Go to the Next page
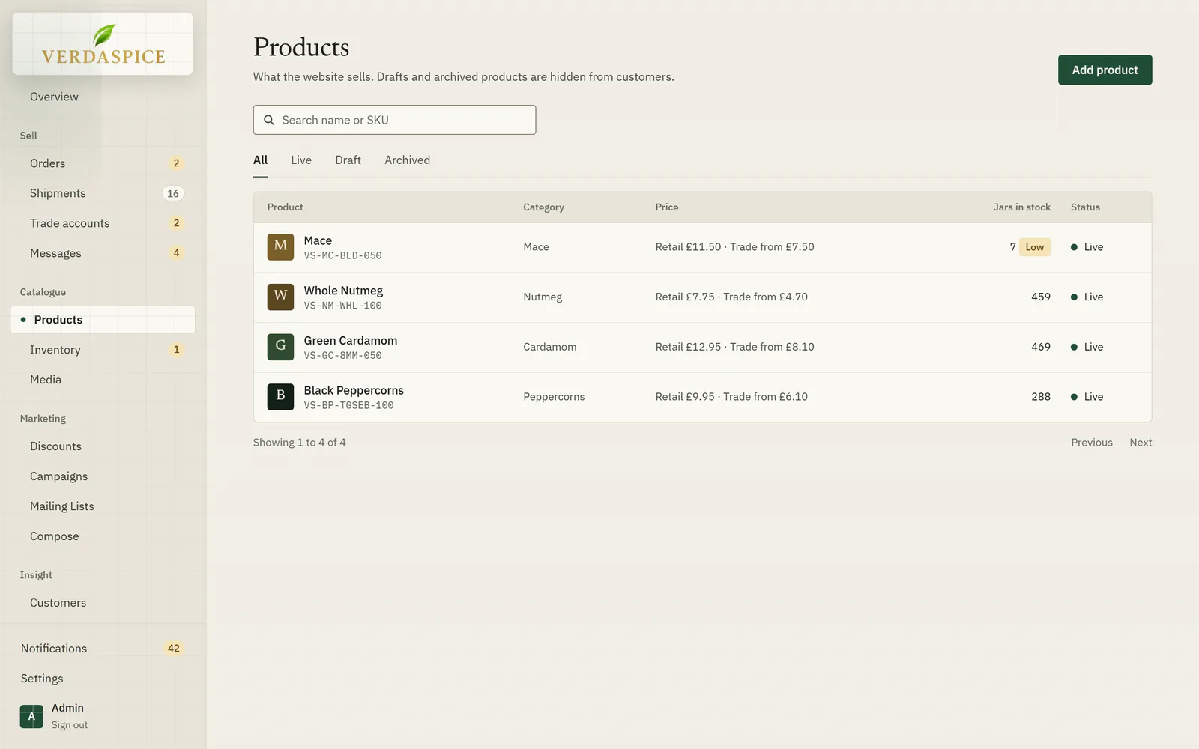The height and width of the screenshot is (749, 1199). point(1141,443)
